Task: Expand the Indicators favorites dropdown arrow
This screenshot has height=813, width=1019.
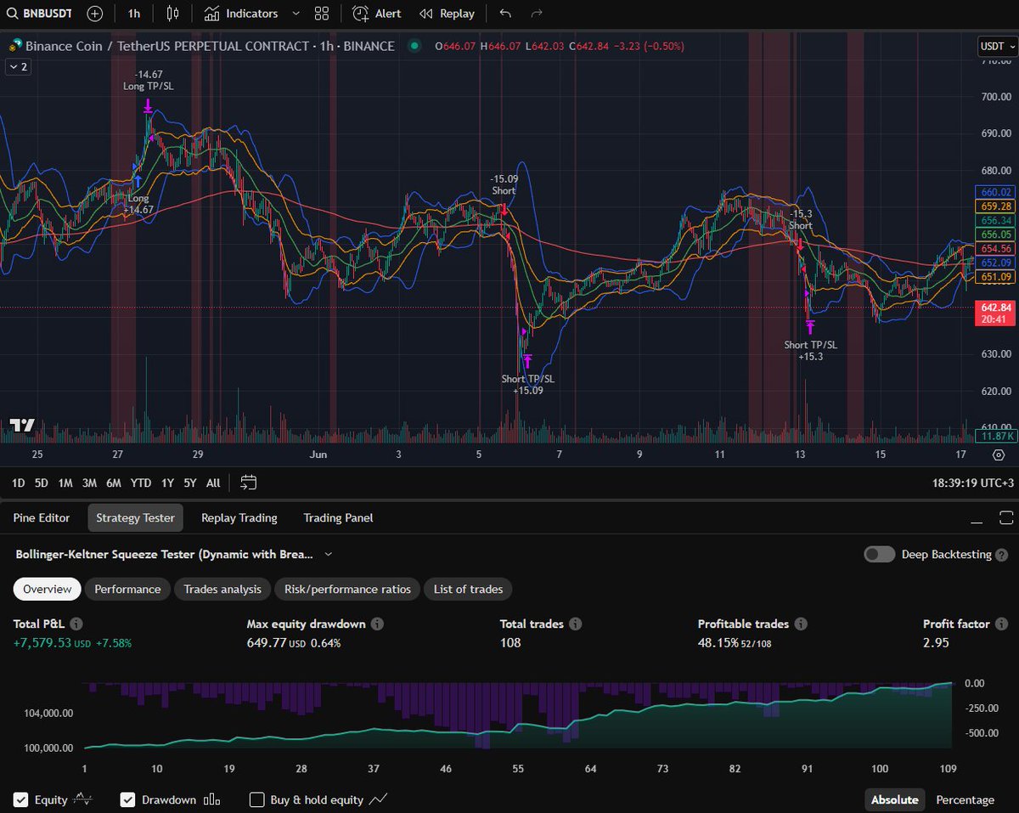Action: click(296, 14)
